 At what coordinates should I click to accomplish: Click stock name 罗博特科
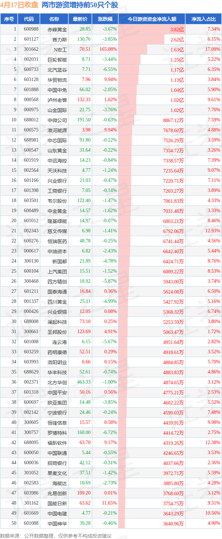tap(57, 433)
